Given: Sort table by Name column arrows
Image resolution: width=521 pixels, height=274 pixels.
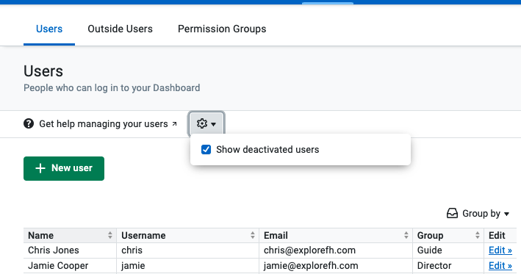Looking at the screenshot, I should [x=110, y=235].
